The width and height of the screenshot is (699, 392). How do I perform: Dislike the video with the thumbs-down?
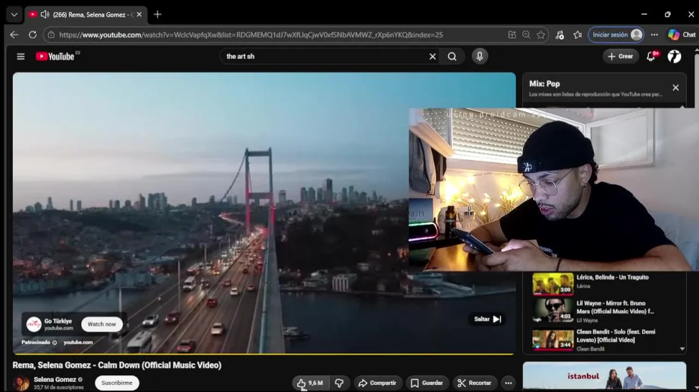(339, 383)
